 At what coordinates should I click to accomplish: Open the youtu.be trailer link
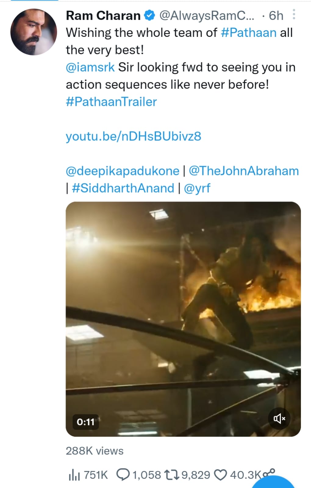click(133, 136)
